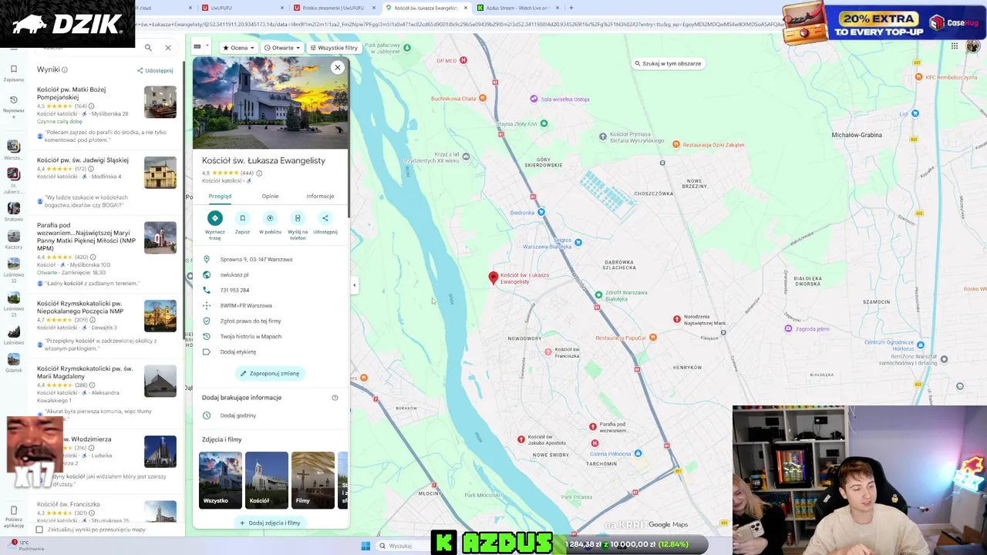Collapse the side panel with arrow handle
987x555 pixels.
click(354, 285)
